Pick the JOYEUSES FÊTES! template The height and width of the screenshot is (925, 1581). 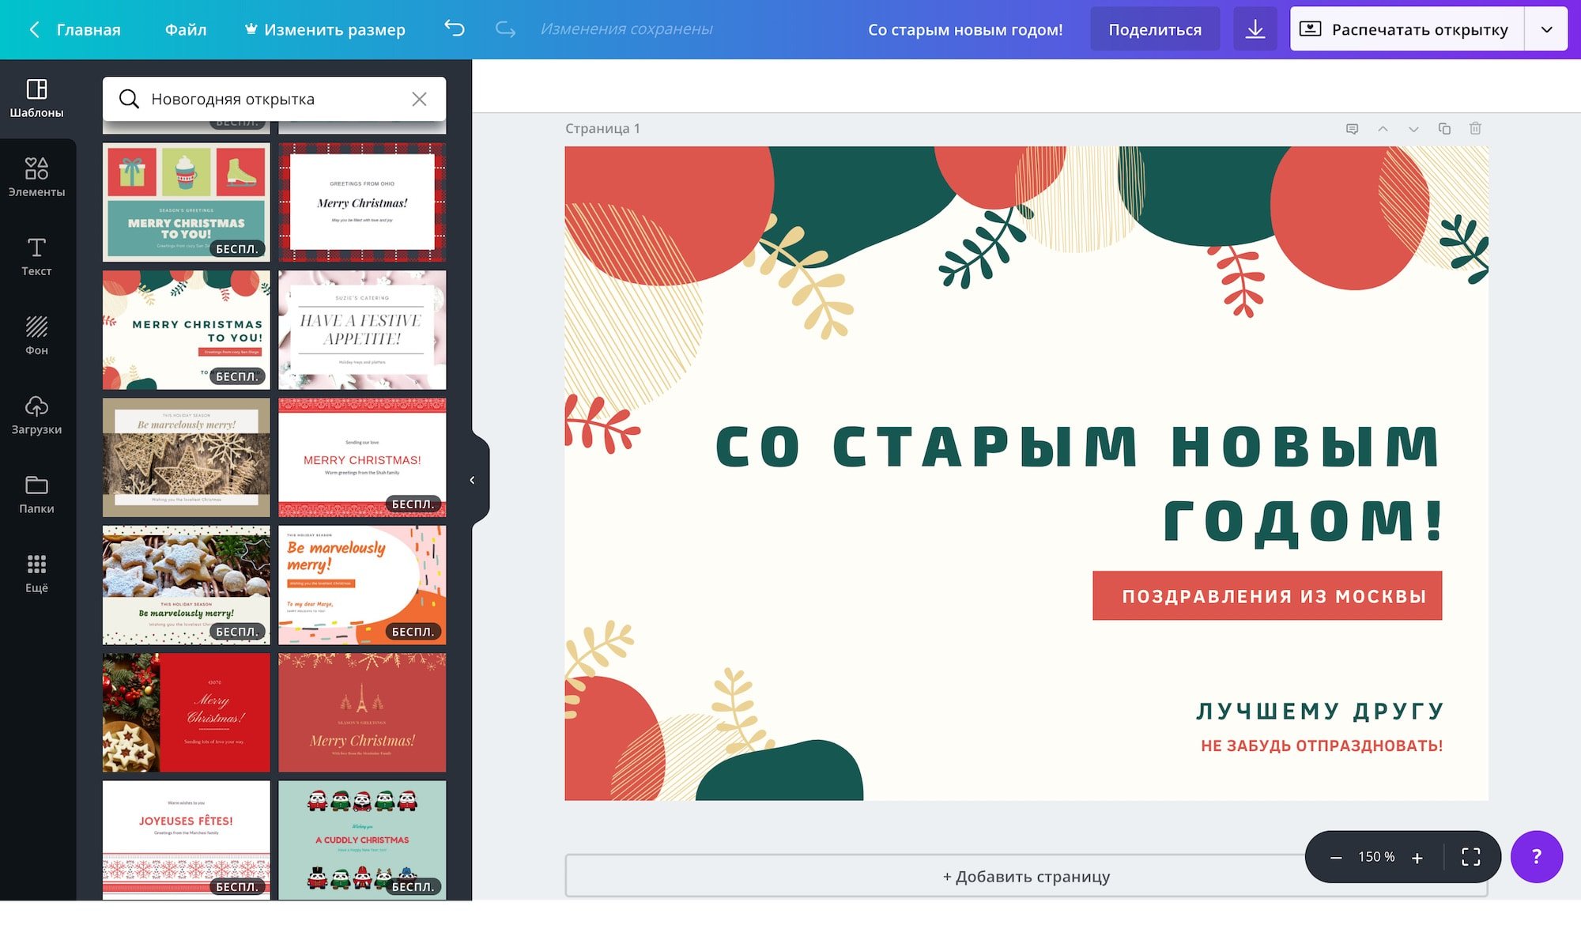pos(187,840)
